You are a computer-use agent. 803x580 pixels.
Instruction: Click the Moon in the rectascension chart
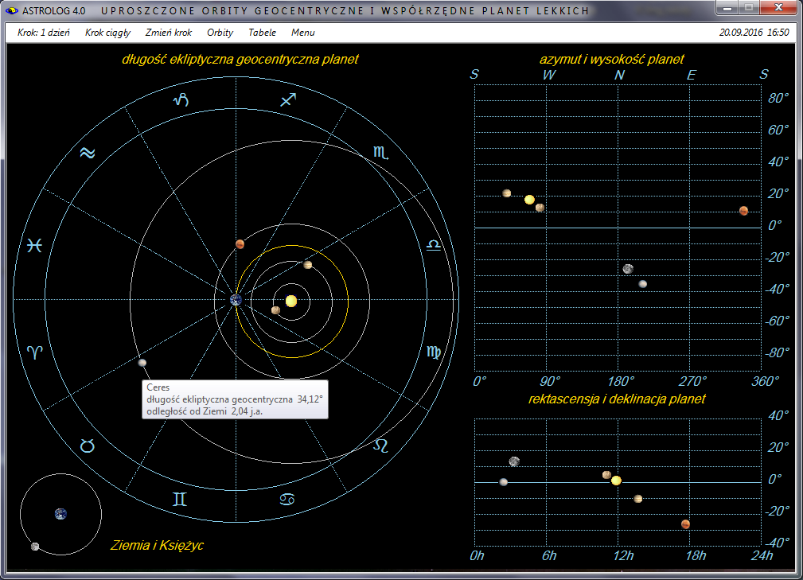point(514,461)
